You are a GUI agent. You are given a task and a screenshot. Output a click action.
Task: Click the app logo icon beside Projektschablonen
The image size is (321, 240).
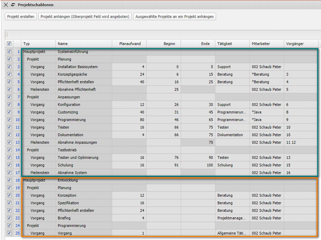tap(13, 5)
